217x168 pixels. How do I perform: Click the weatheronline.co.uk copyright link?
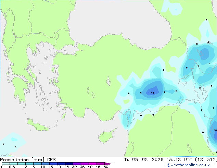coord(188,165)
